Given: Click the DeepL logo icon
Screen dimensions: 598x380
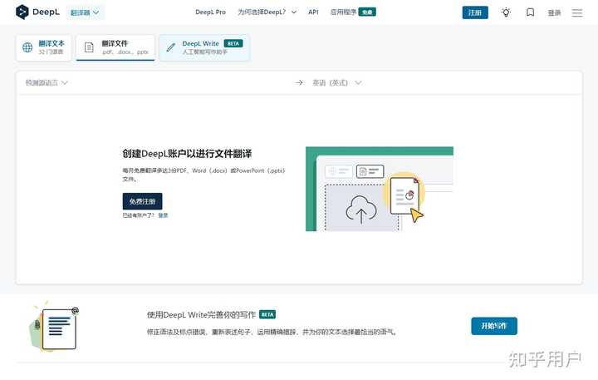Looking at the screenshot, I should click(22, 12).
